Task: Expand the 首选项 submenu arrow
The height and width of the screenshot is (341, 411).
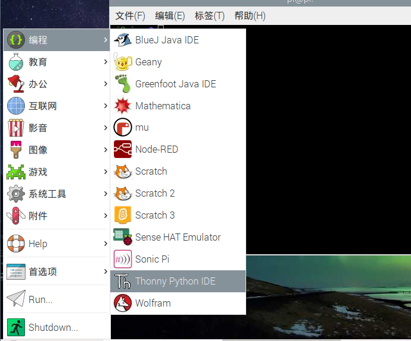Action: pyautogui.click(x=106, y=271)
